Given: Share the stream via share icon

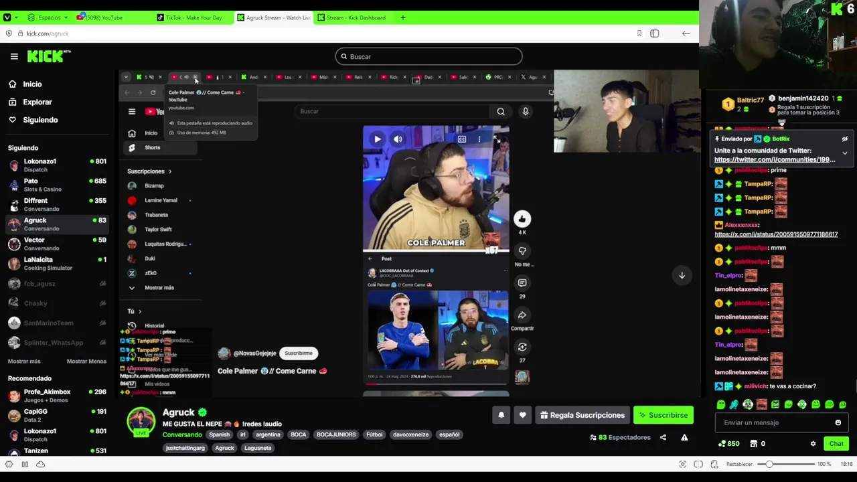Looking at the screenshot, I should tap(663, 438).
